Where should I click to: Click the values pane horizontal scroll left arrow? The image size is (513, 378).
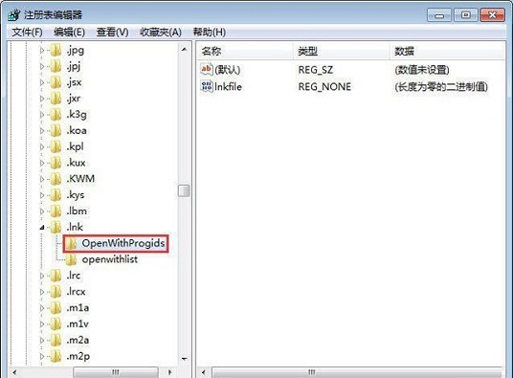click(204, 372)
